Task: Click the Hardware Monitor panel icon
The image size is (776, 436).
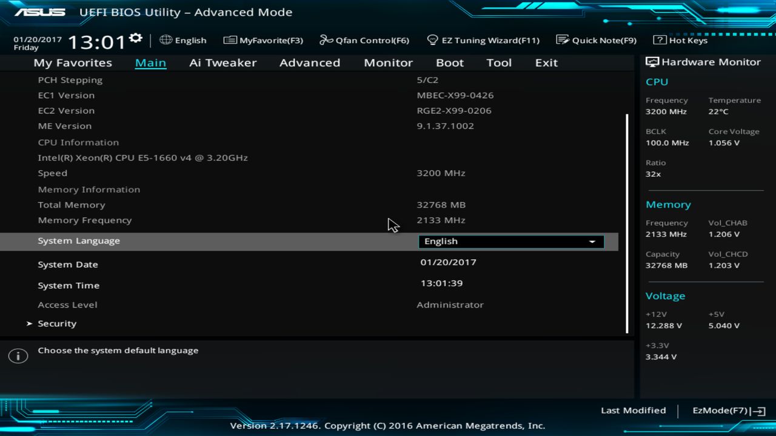Action: click(x=652, y=61)
